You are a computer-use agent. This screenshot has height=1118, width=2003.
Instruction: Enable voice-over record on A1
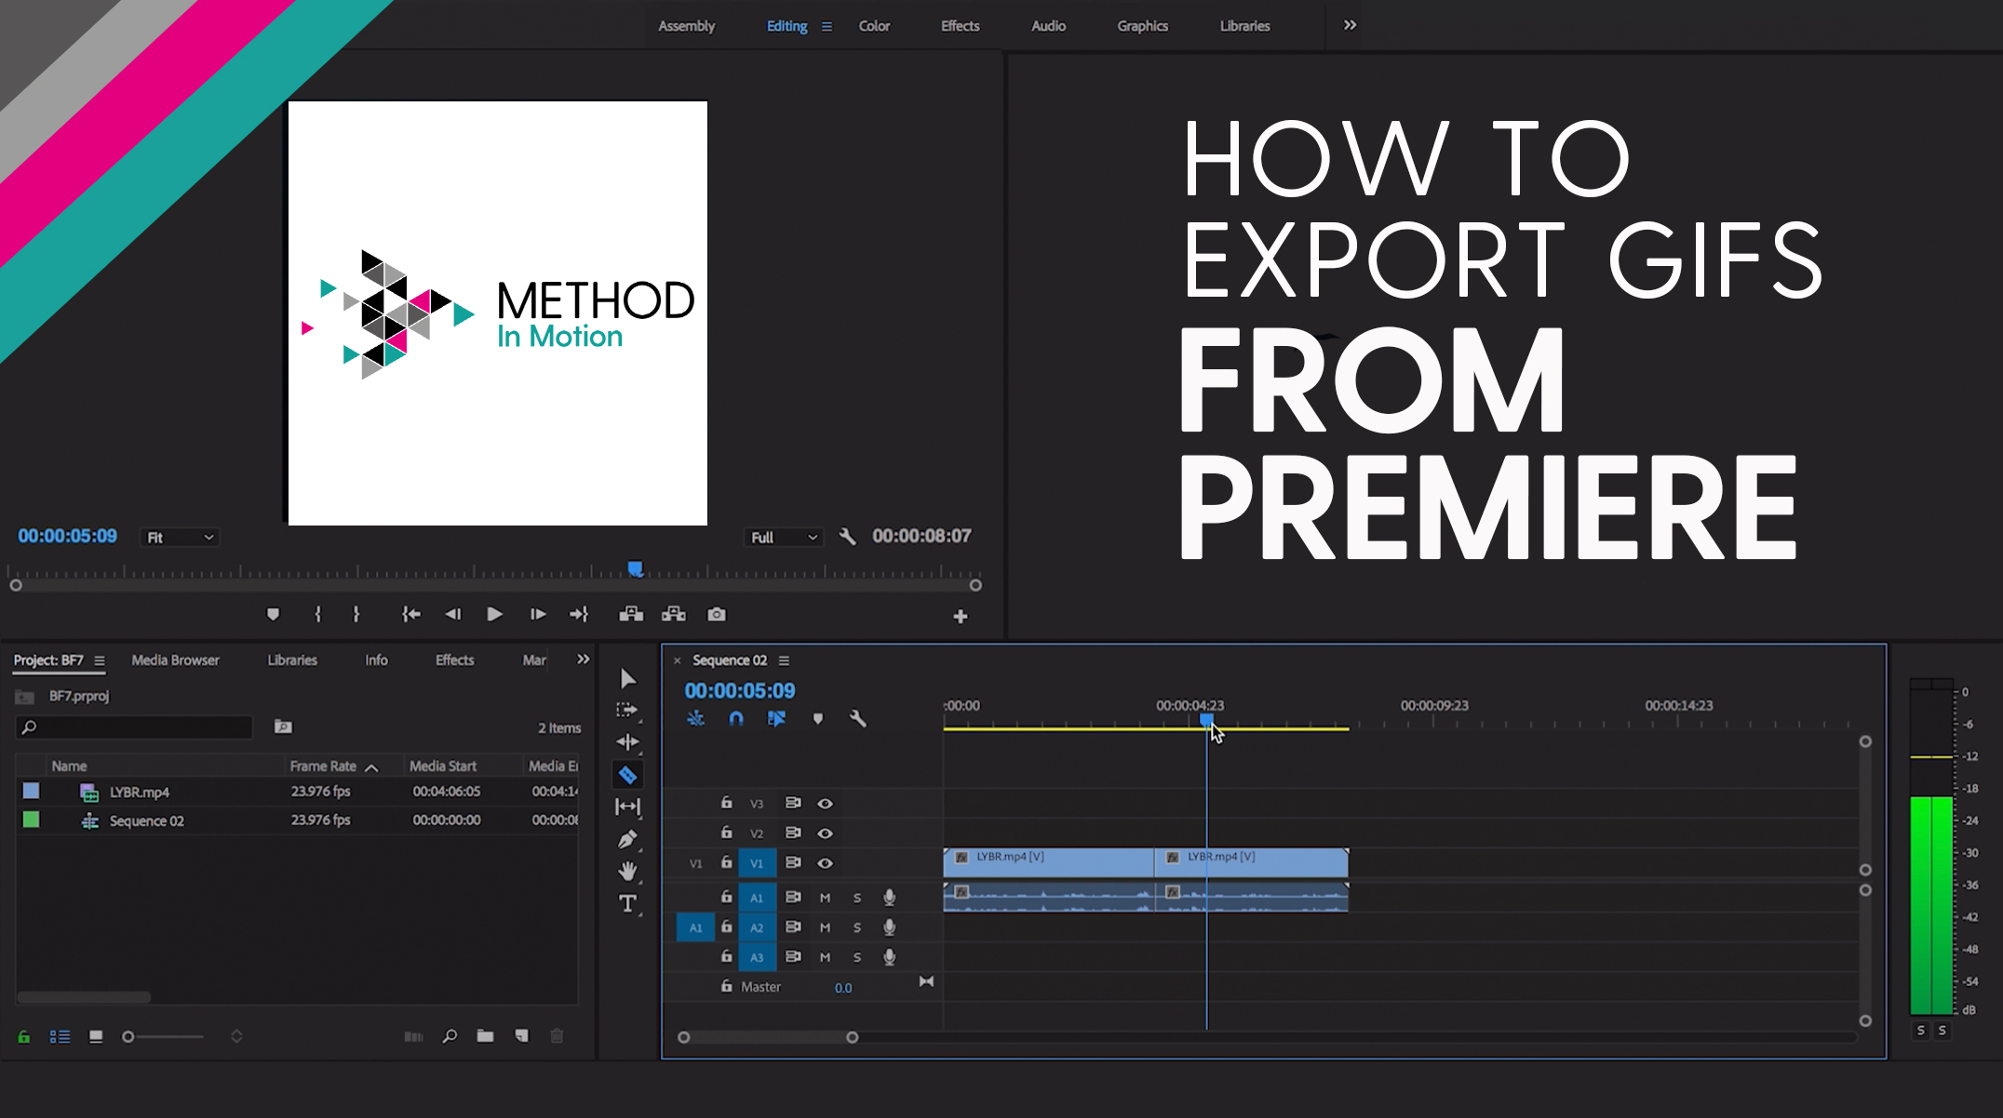tap(890, 898)
